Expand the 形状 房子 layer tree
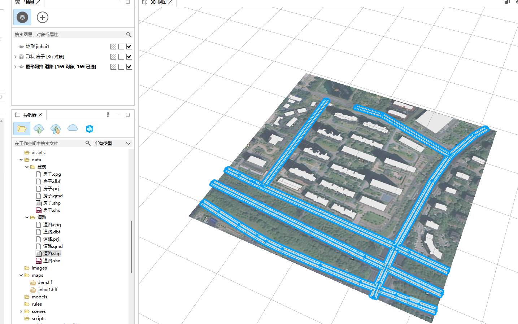518x324 pixels. point(15,57)
